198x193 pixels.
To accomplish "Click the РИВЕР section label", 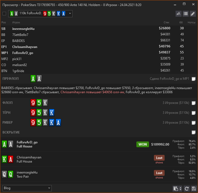I will point(8,123).
